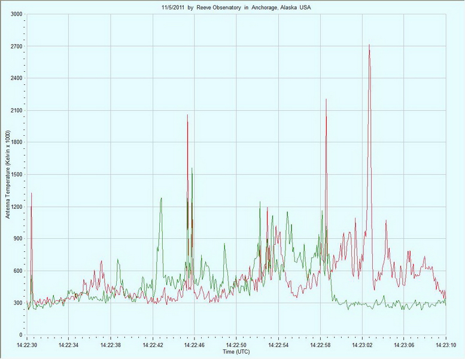Click the red spike at the chart's left edge
This screenshot has width=465, height=359.
(x=31, y=194)
